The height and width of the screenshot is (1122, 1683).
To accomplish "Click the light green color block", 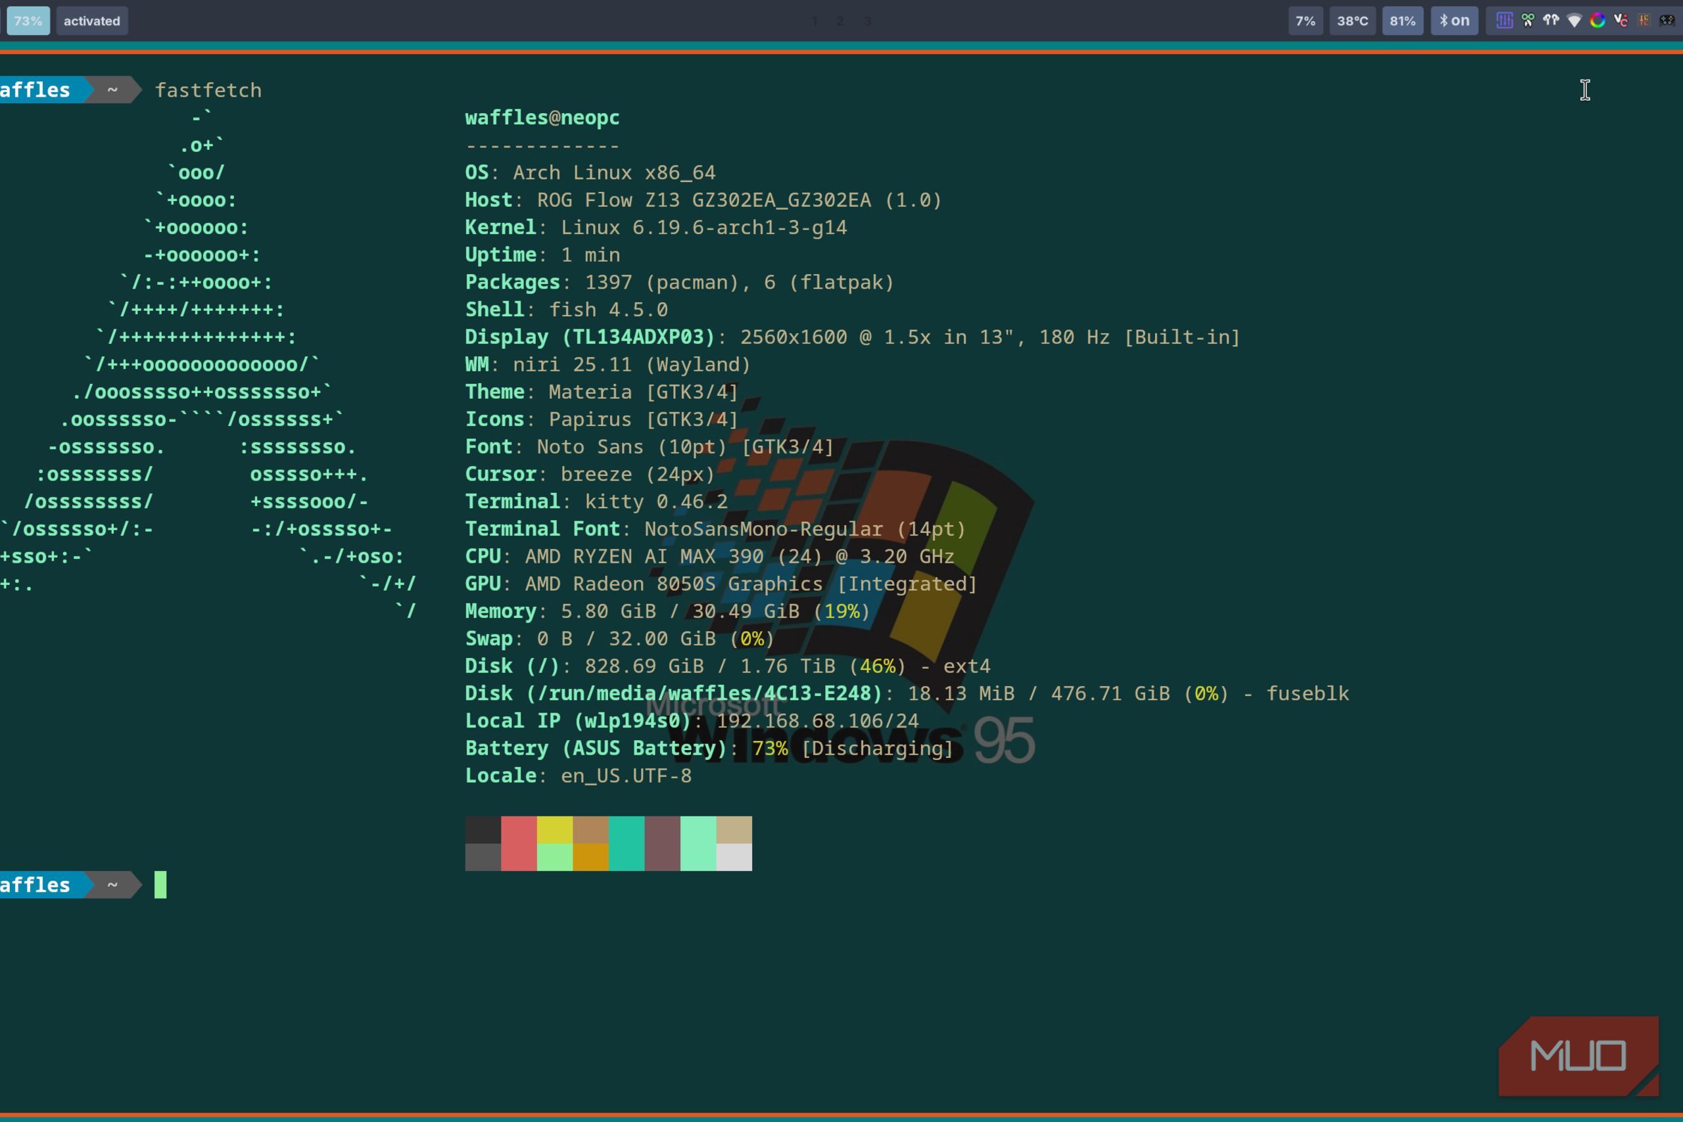I will click(x=555, y=857).
